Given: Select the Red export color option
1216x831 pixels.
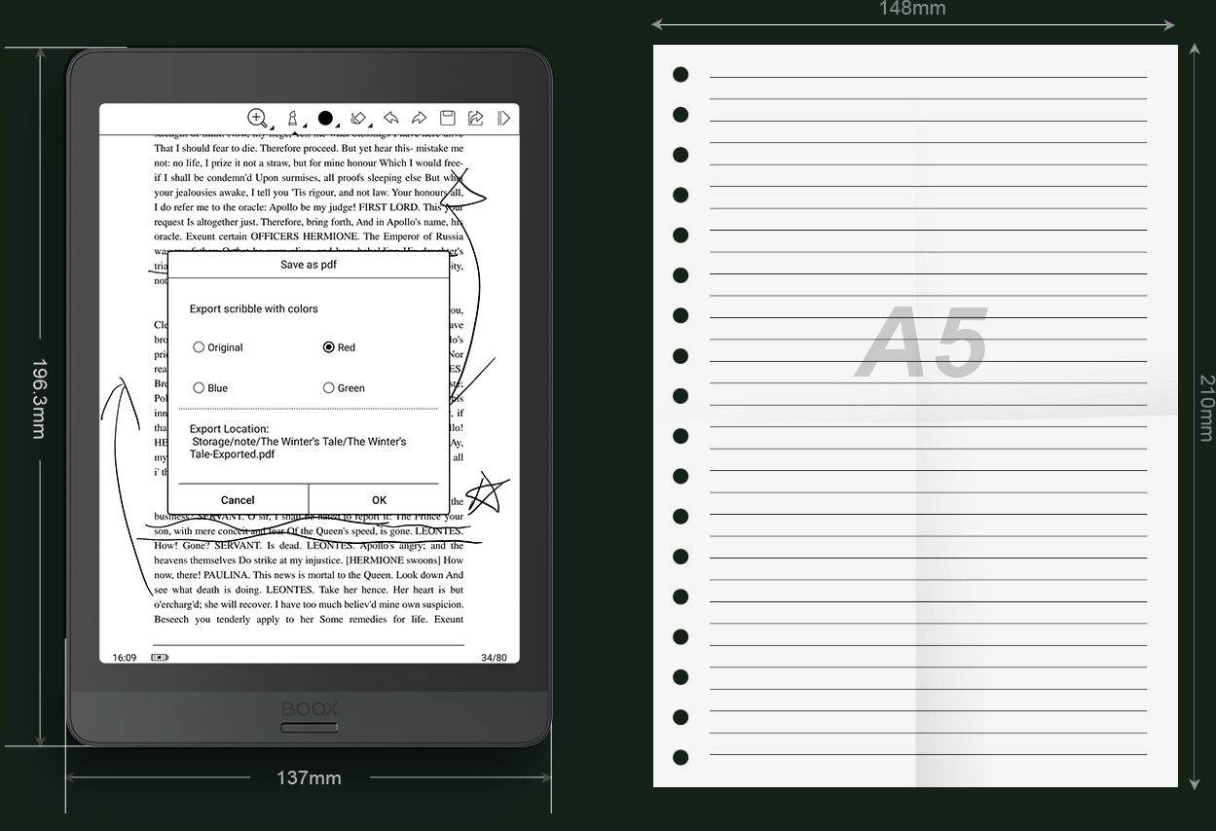Looking at the screenshot, I should pyautogui.click(x=329, y=347).
